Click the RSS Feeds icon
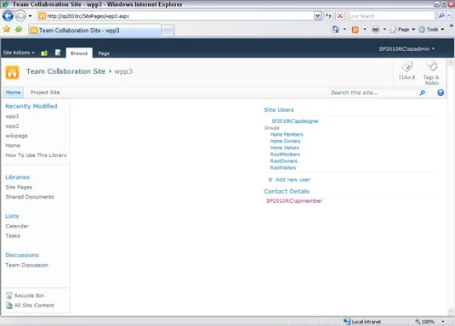455x326 pixels. [355, 30]
